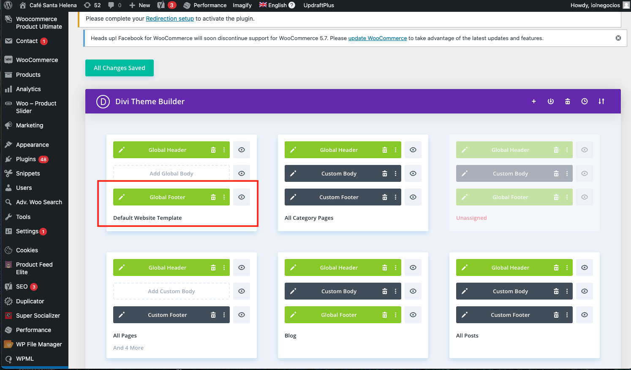Follow the update WooCommerce link

(378, 38)
